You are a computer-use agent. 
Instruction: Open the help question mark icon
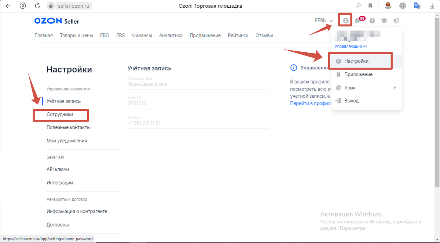(x=372, y=21)
